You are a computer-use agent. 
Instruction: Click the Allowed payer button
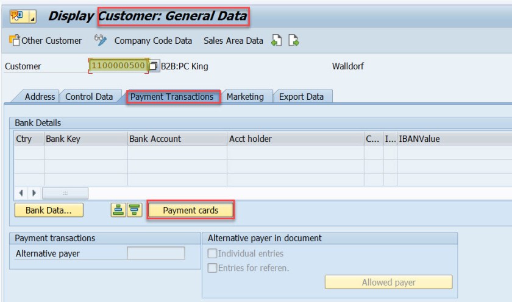(389, 282)
